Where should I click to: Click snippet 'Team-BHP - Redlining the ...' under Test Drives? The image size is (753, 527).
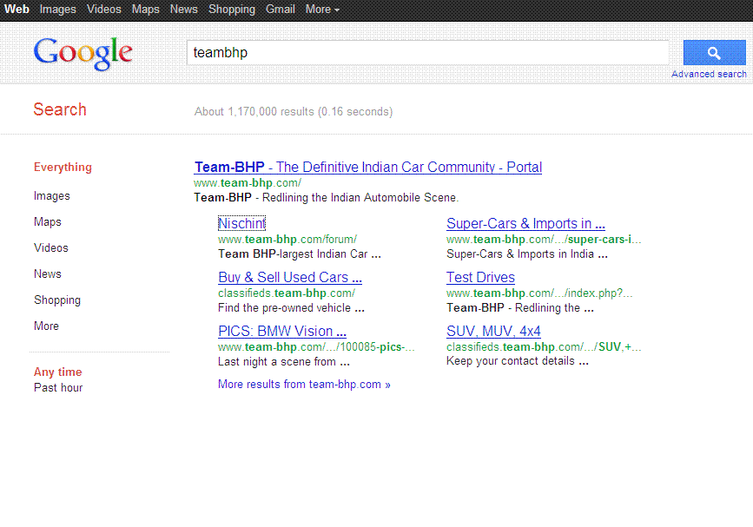(x=520, y=307)
